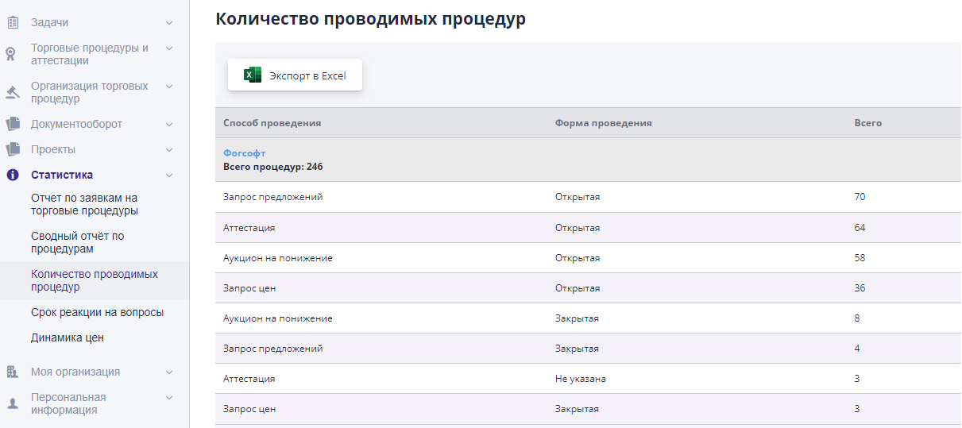
Task: Expand the Документооборот section chevron
Action: point(169,124)
